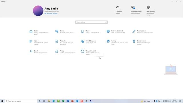Click the OneDrive Manage label
This screenshot has width=183, height=103.
pos(118,13)
